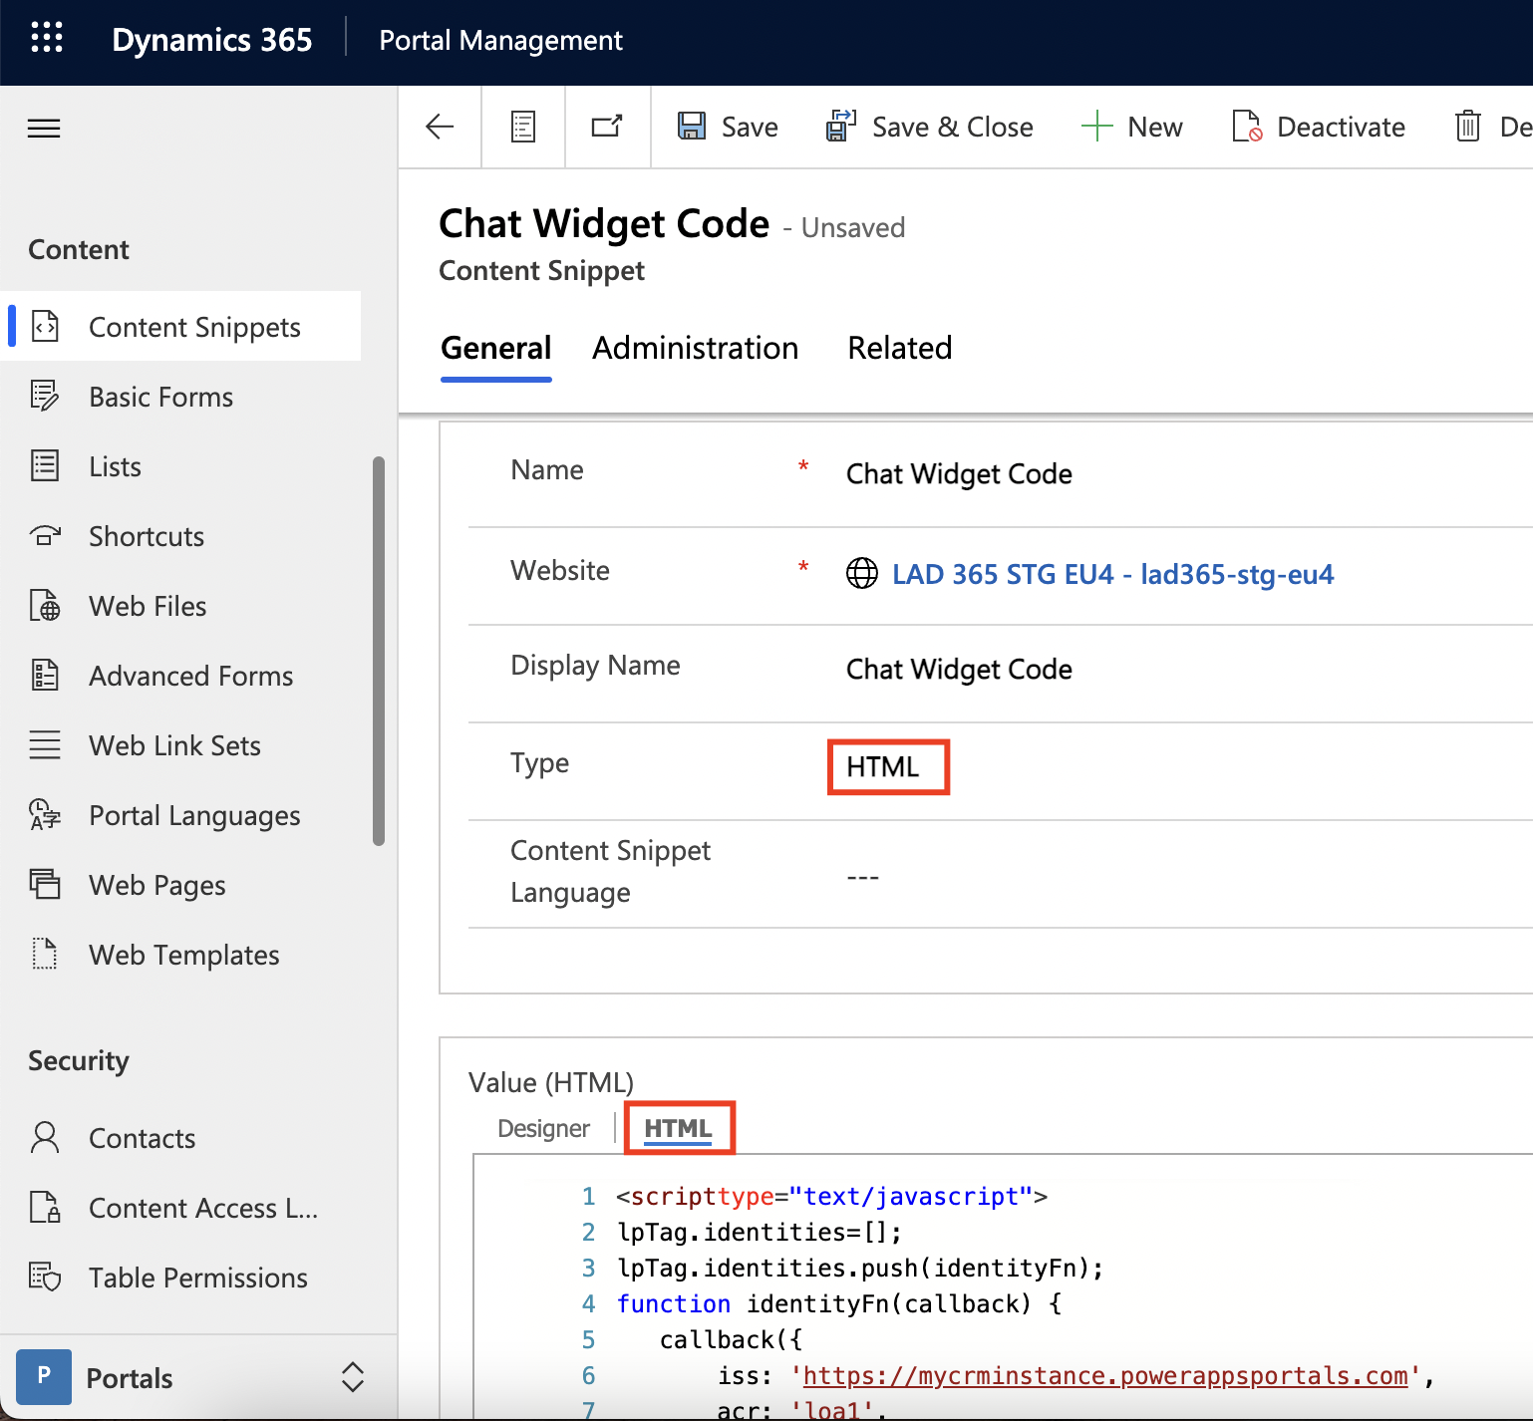This screenshot has width=1533, height=1421.
Task: Click the Delete trash can icon
Action: coord(1468,127)
